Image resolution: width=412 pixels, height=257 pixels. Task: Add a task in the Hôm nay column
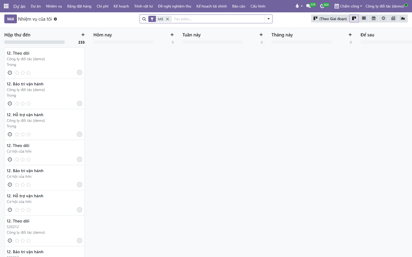172,35
